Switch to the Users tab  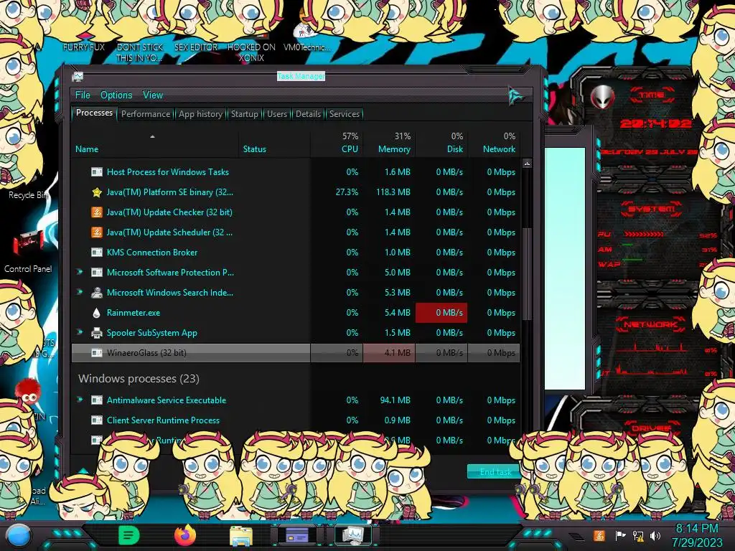pos(277,114)
